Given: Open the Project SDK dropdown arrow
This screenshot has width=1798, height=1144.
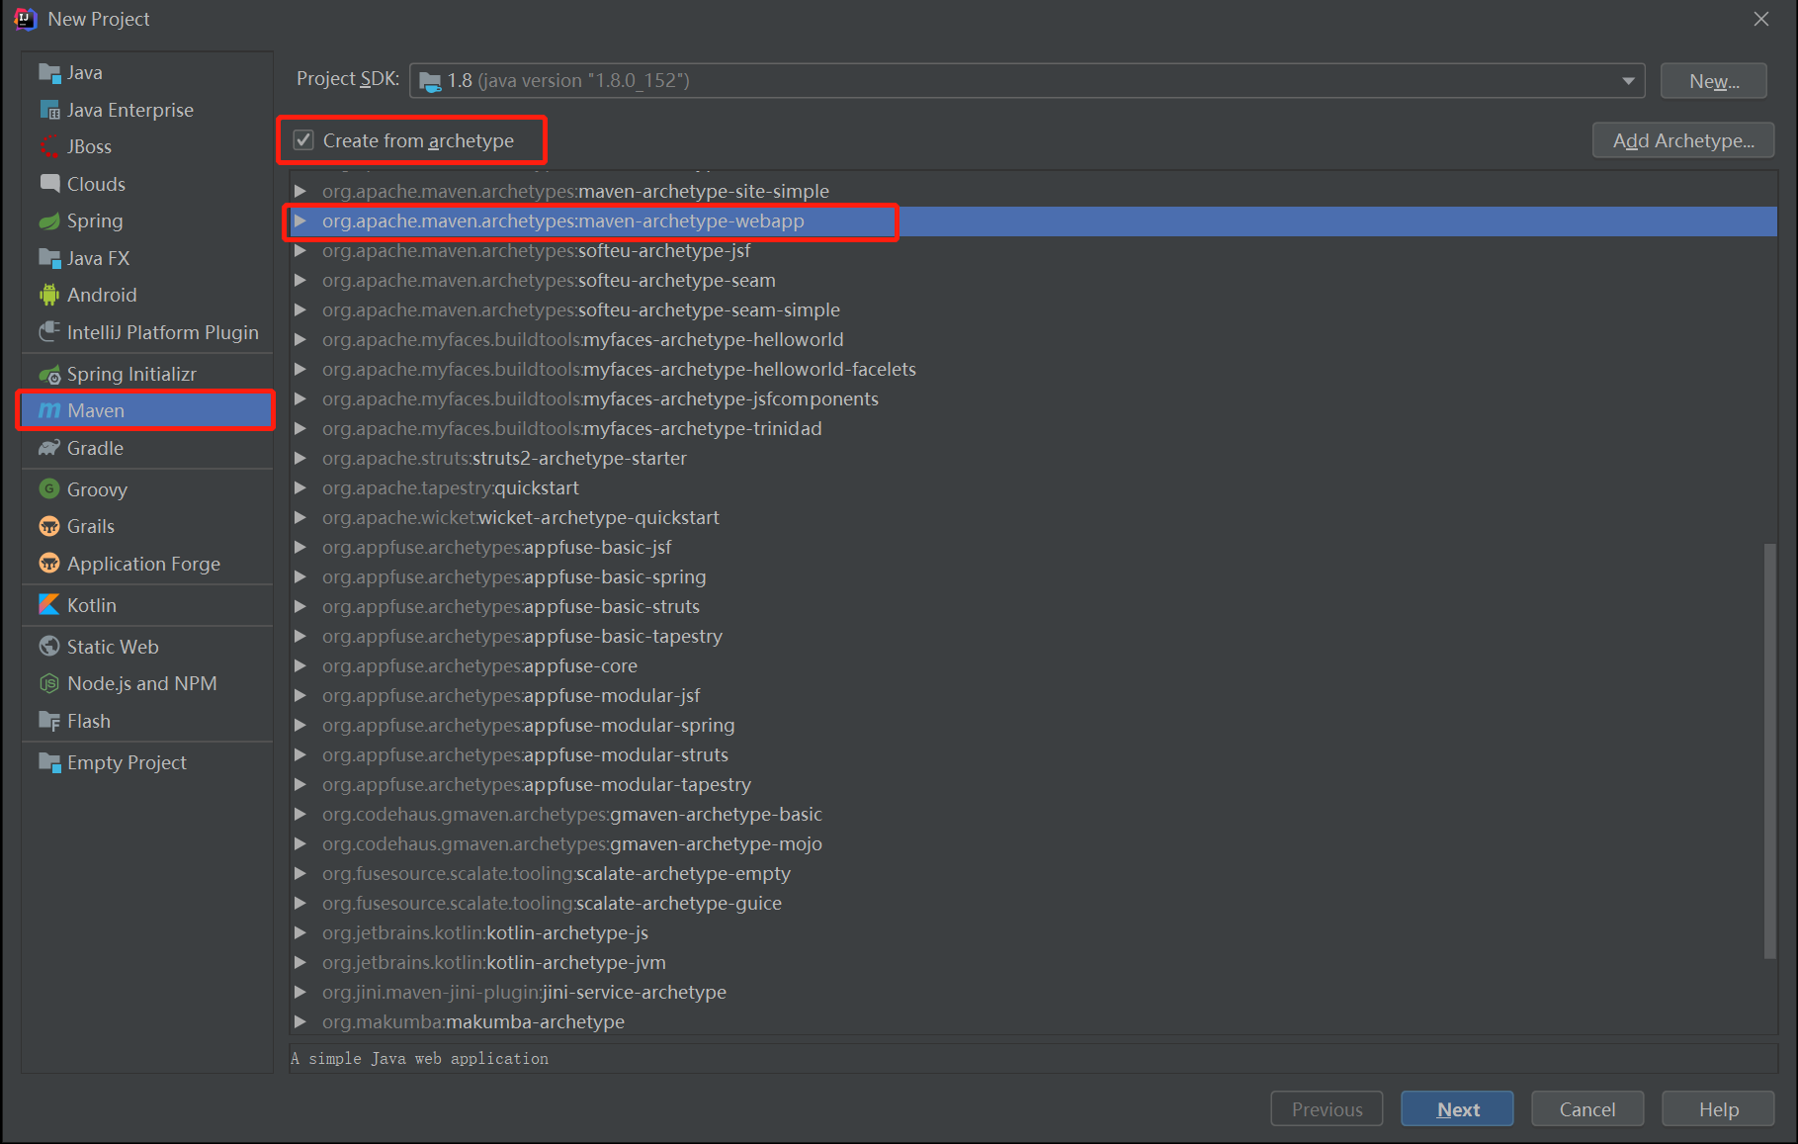Looking at the screenshot, I should 1628,81.
